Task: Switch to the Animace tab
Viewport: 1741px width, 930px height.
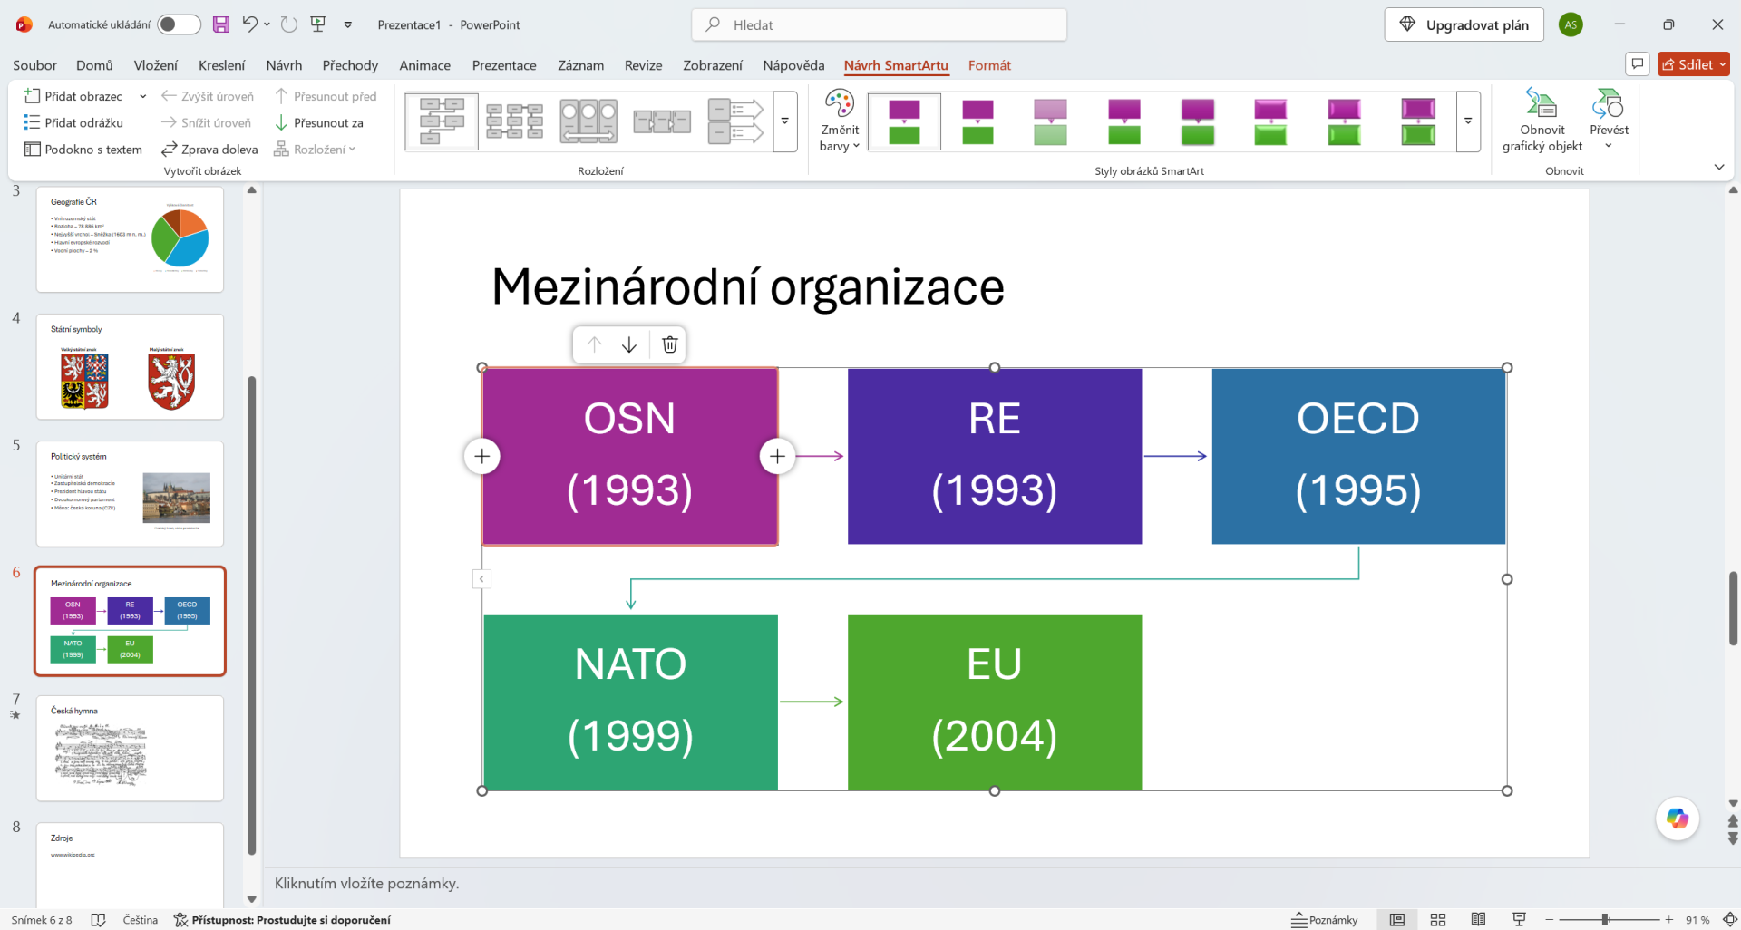Action: coord(424,65)
